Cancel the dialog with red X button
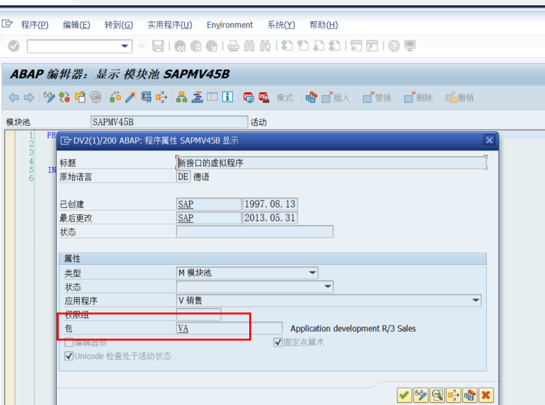This screenshot has height=405, width=545. point(486,395)
